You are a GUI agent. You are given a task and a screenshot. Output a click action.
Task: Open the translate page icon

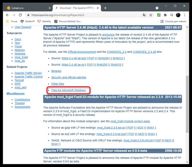[x=144, y=15]
